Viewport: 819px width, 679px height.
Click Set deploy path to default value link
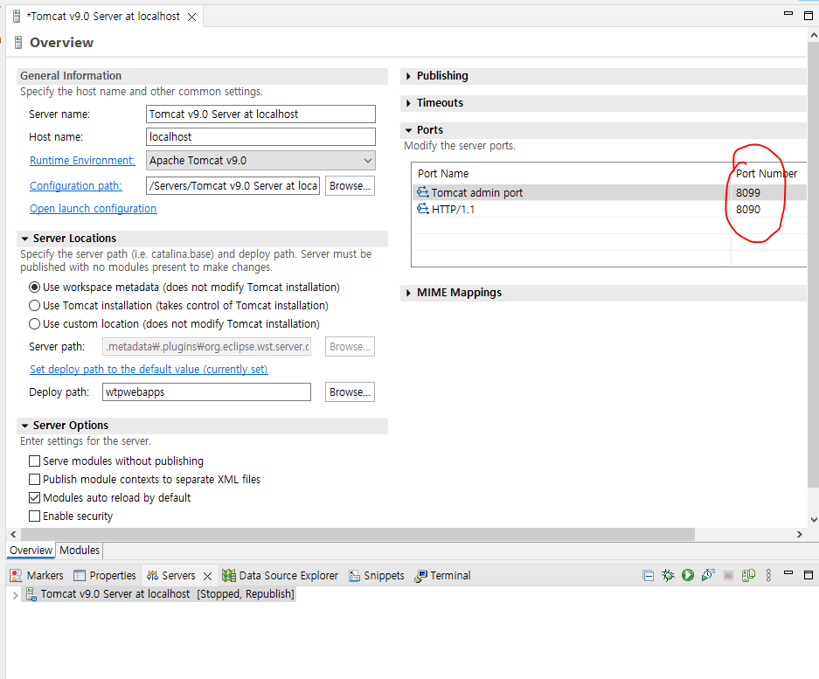(x=149, y=370)
